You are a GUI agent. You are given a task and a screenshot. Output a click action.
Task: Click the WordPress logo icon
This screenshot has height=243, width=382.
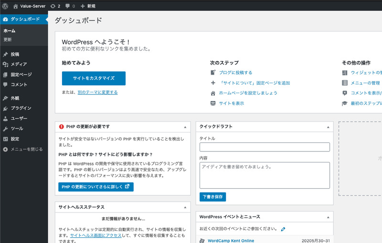[5, 6]
